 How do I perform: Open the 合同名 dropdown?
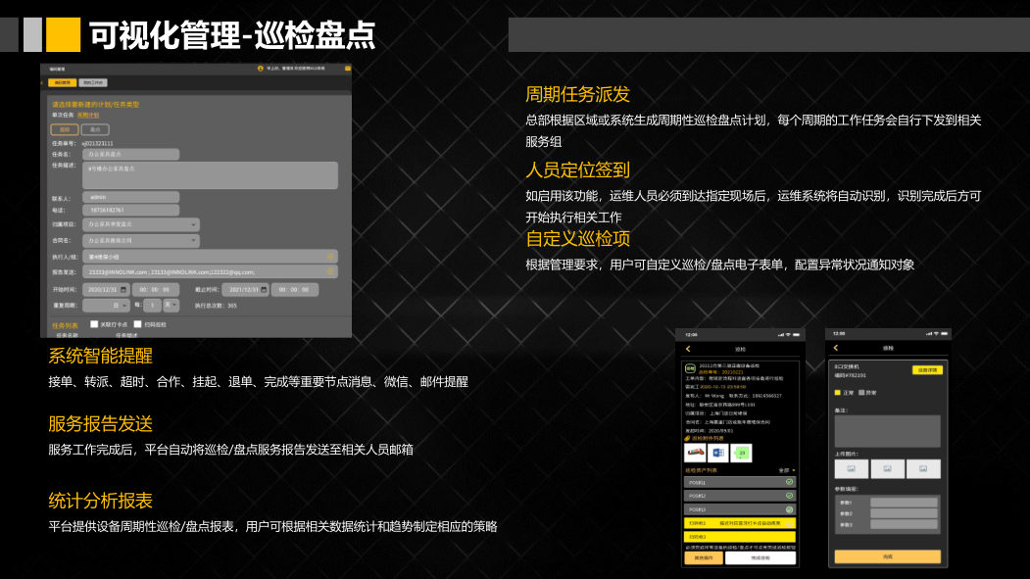click(193, 241)
